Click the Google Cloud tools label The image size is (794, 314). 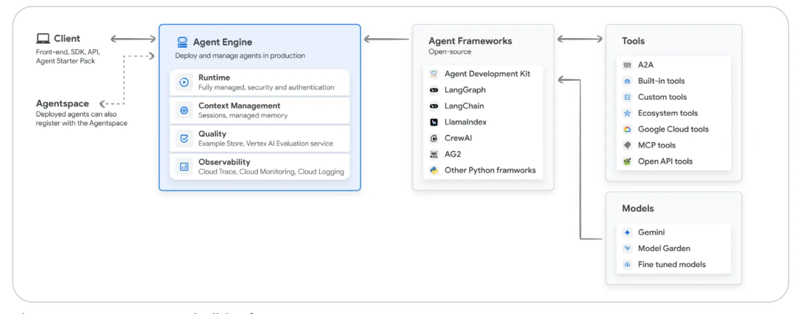[673, 129]
